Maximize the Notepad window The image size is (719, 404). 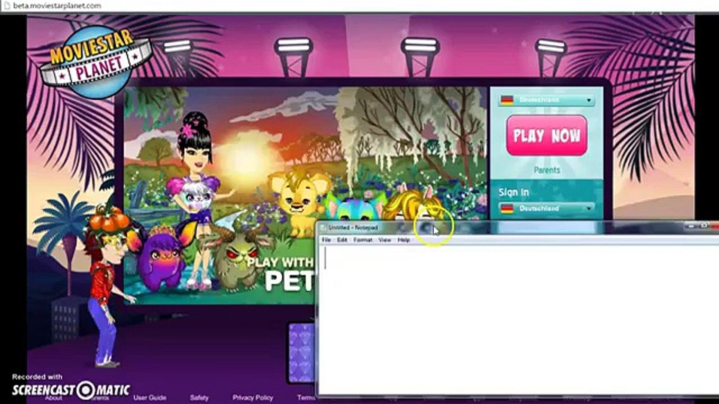pyautogui.click(x=704, y=226)
